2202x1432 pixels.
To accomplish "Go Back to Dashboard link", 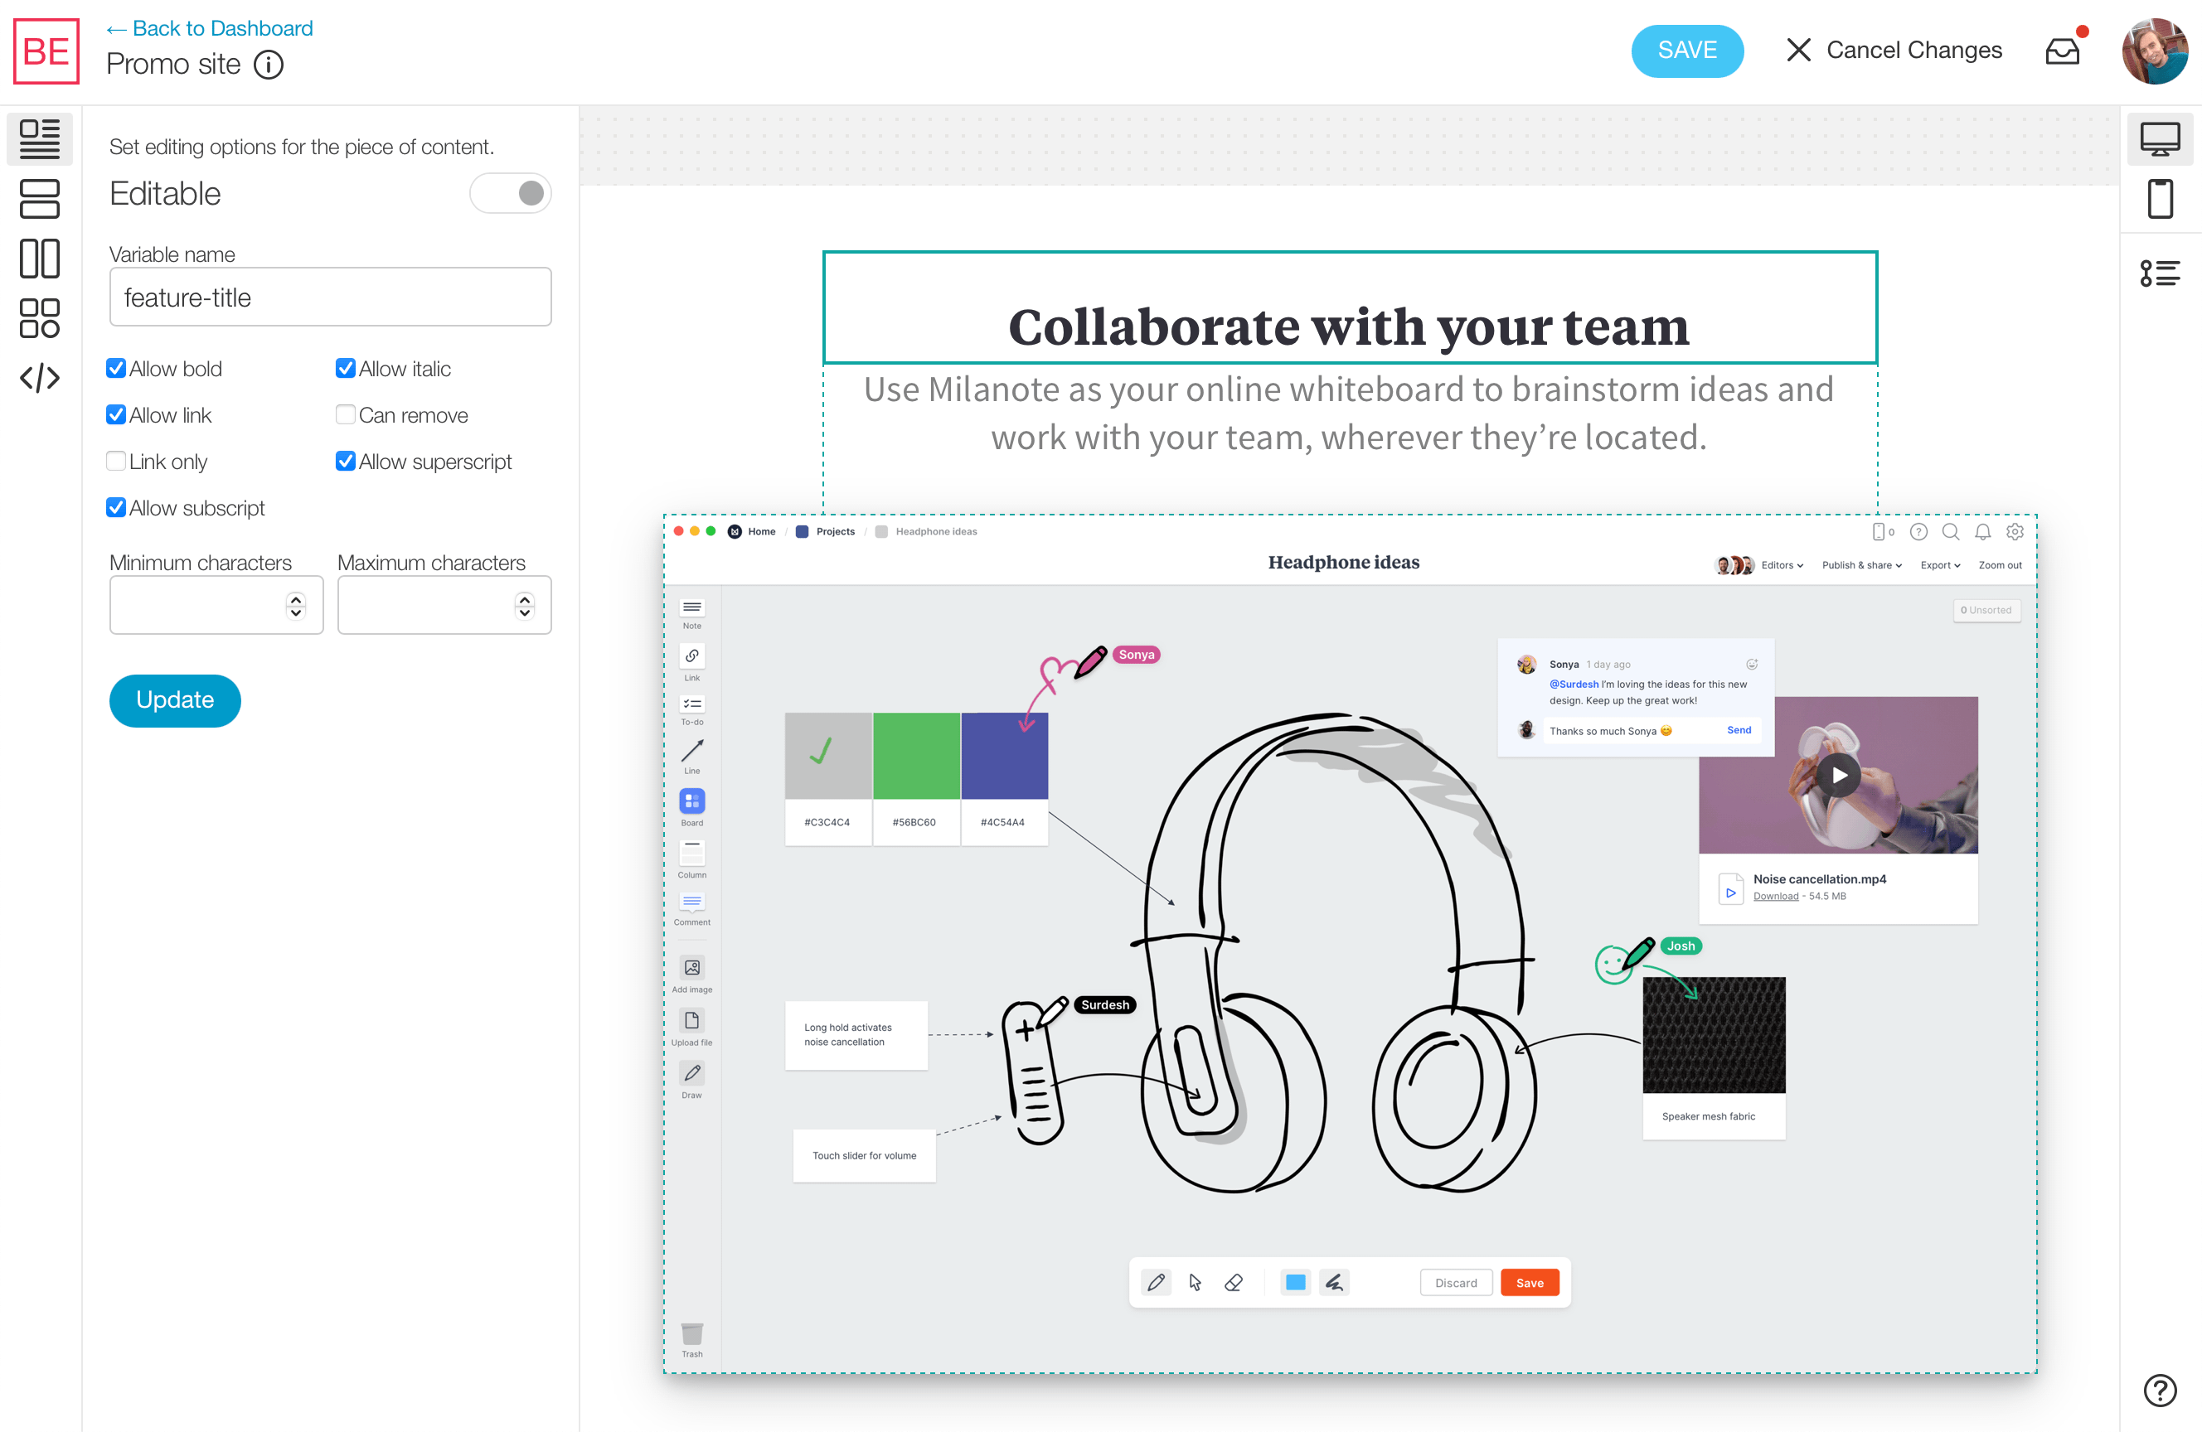I will (x=210, y=27).
